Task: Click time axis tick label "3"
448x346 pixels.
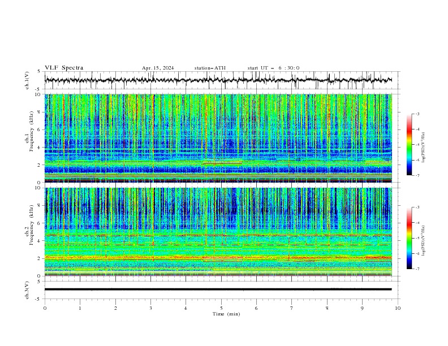Action: [x=150, y=308]
